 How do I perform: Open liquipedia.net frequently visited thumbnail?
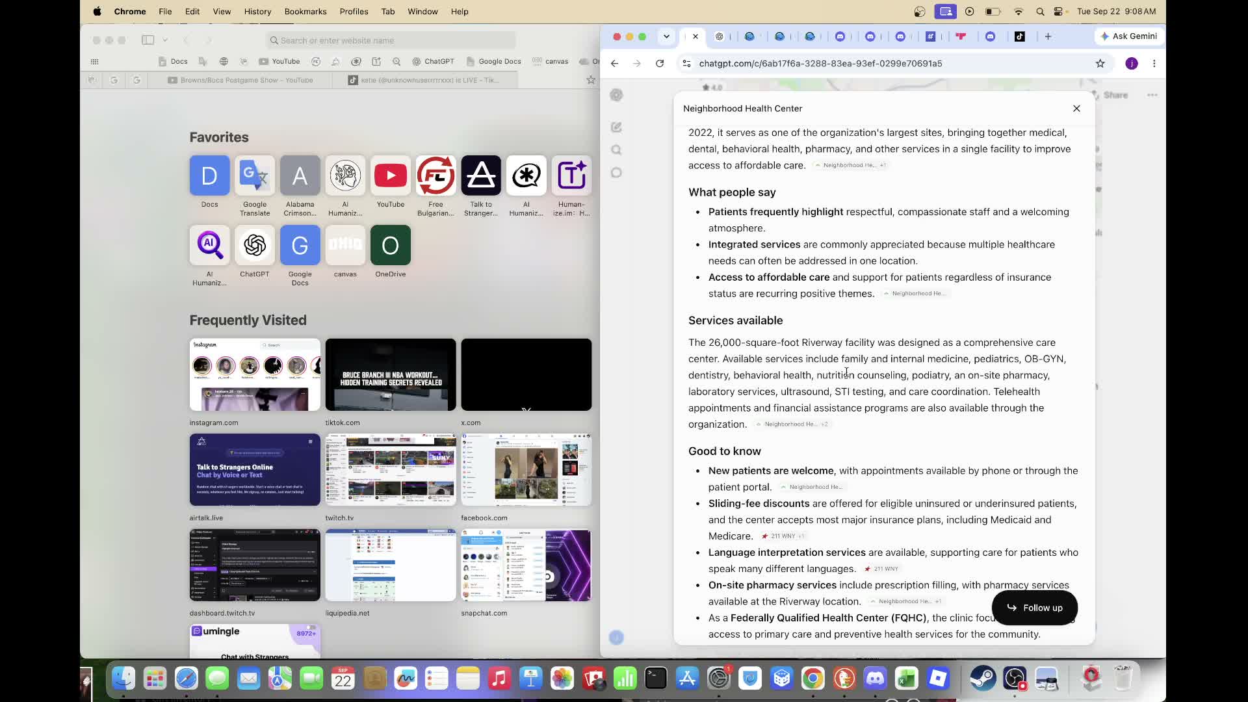pos(391,565)
